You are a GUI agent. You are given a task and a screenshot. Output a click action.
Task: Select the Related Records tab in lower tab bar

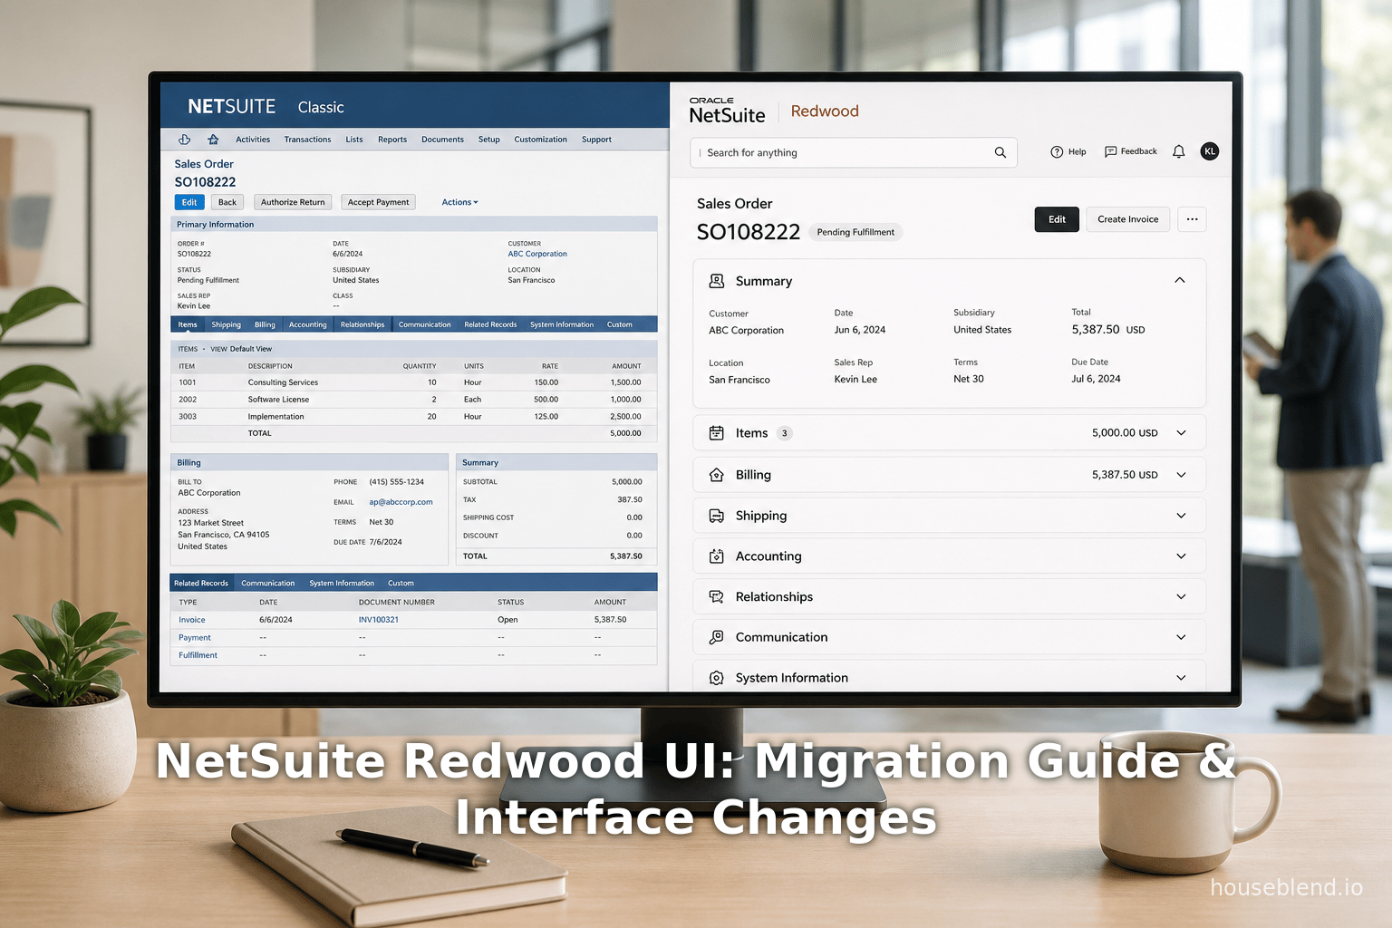coord(201,584)
